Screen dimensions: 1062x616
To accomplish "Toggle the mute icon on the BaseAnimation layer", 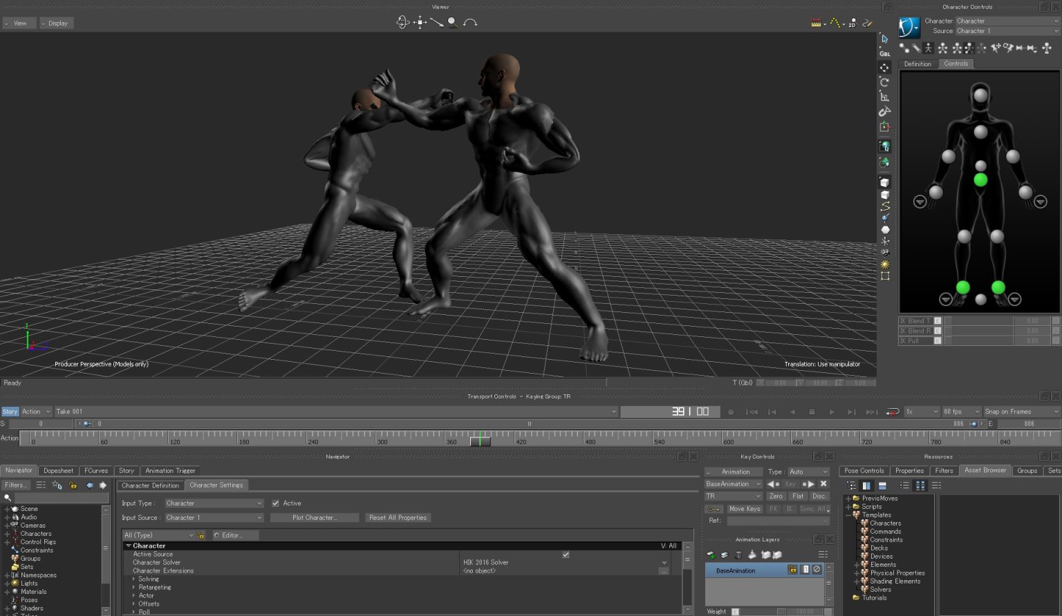I will click(x=817, y=570).
